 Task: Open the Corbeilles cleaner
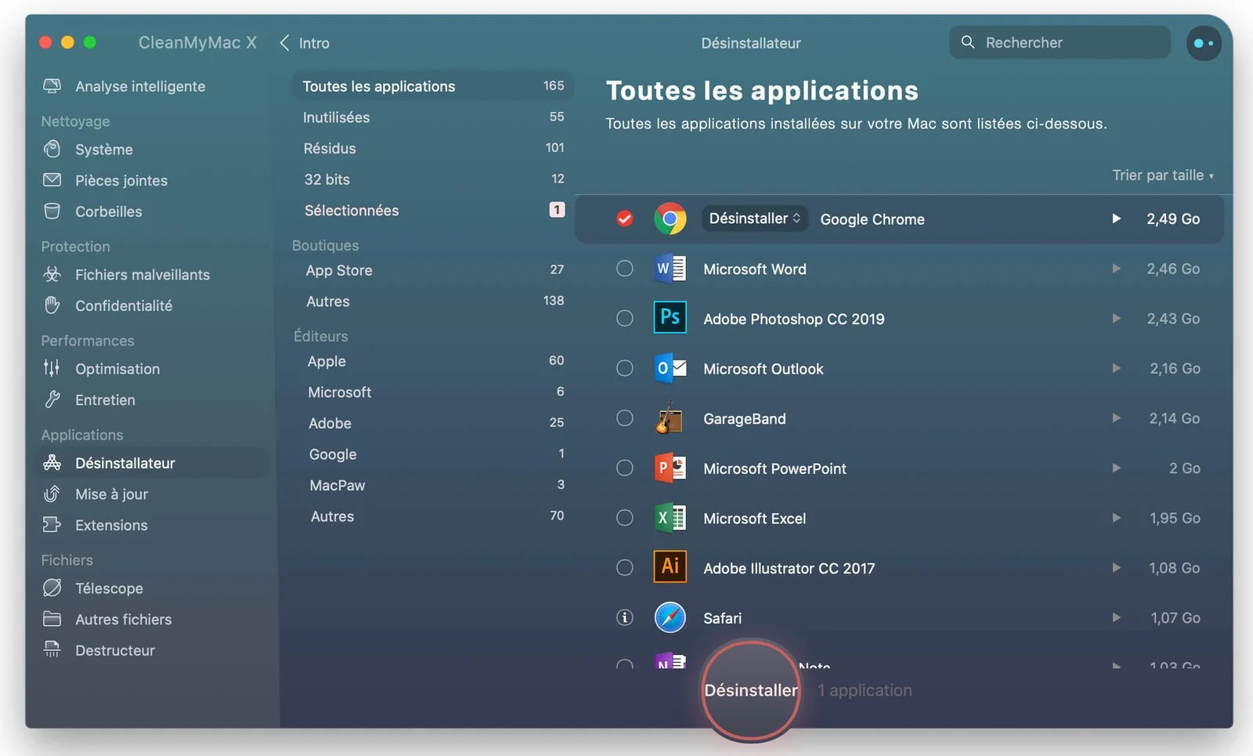point(108,212)
